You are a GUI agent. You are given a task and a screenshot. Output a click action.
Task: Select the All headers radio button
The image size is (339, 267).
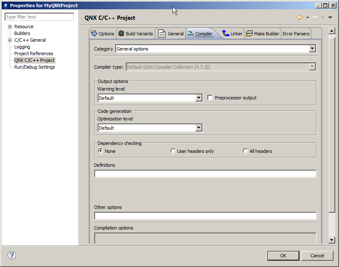(x=245, y=151)
